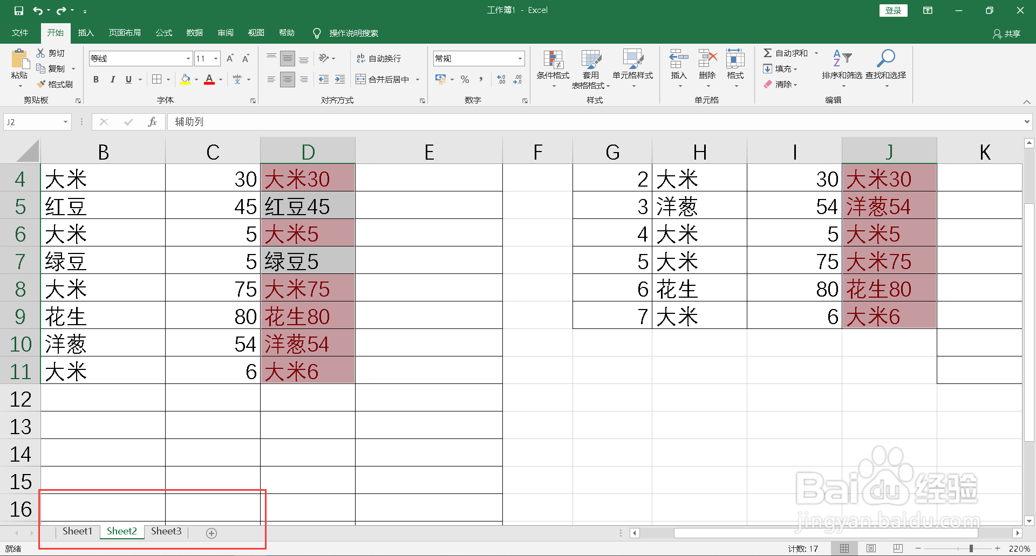Switch to the 插入 ribbon tab
The width and height of the screenshot is (1036, 556).
(x=85, y=32)
